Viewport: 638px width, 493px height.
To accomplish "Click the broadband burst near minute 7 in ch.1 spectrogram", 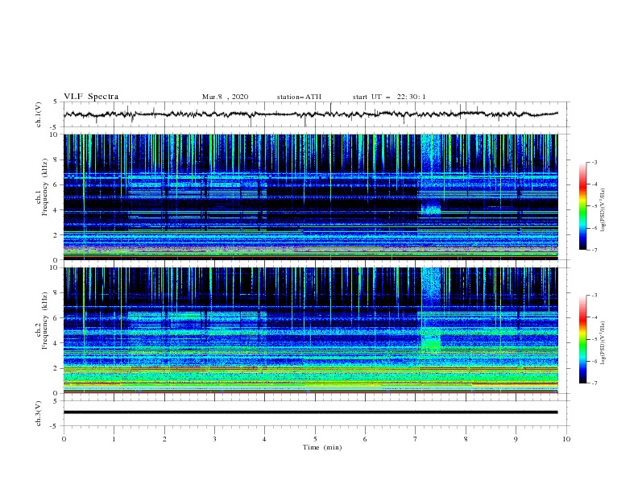I will pyautogui.click(x=431, y=175).
